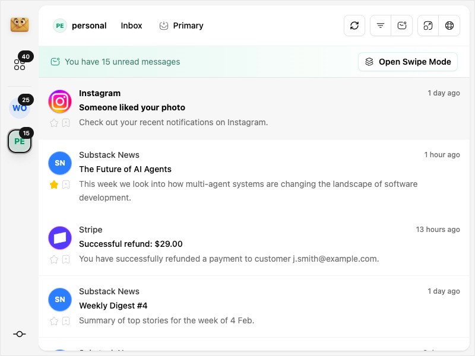The width and height of the screenshot is (475, 356).
Task: Select the Primary category tab
Action: [181, 26]
